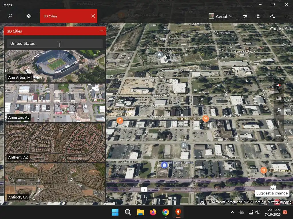
Task: Select the Alabama Department of Human pin
Action: pos(159,54)
